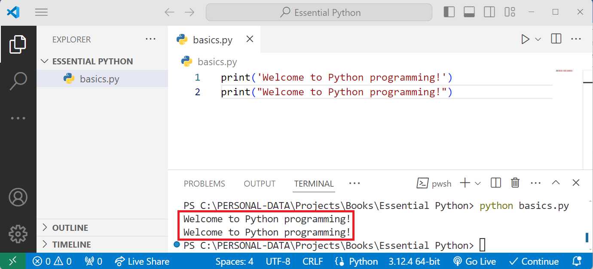
Task: Open the Customize Layout icon
Action: pyautogui.click(x=510, y=12)
